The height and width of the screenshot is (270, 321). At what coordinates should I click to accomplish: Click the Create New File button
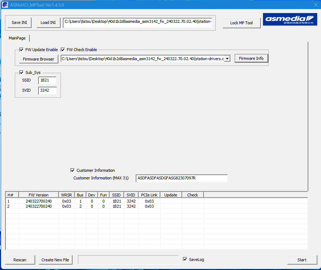(55, 260)
